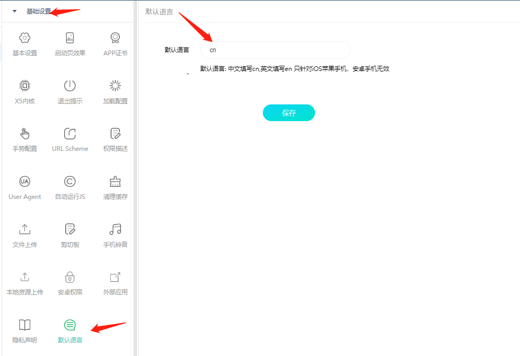The height and width of the screenshot is (356, 520).
Task: Open 基本设置 gear icon
Action: point(25,38)
